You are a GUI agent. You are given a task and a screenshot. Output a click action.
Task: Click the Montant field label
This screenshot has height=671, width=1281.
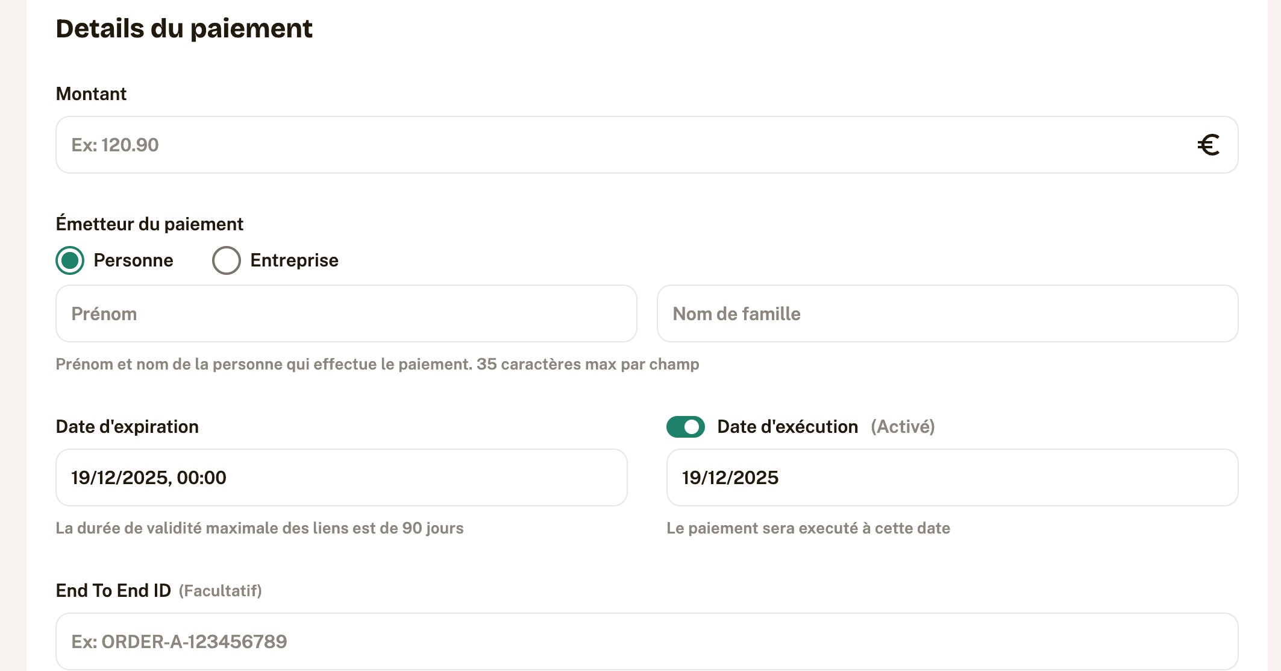(91, 94)
